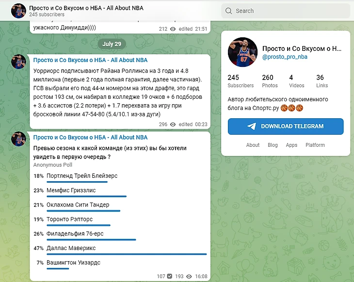Image resolution: width=354 pixels, height=282 pixels.
Task: Click the 23% label for Мемфис Гриззлис
Action: [x=39, y=190]
